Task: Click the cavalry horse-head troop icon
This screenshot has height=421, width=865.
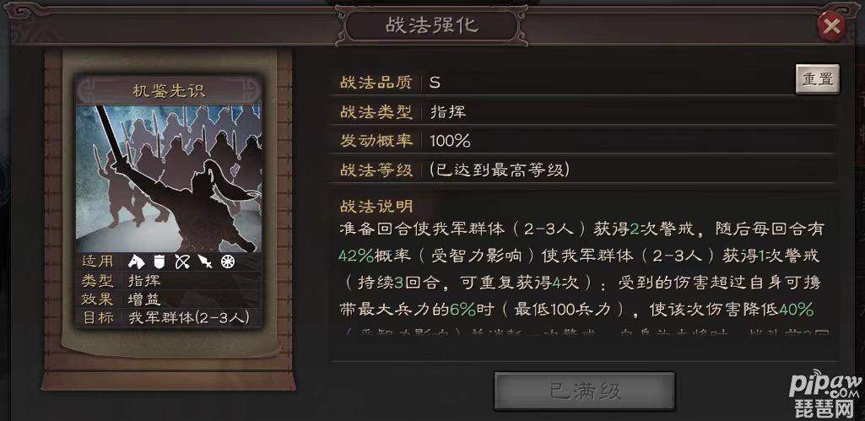Action: tap(136, 262)
